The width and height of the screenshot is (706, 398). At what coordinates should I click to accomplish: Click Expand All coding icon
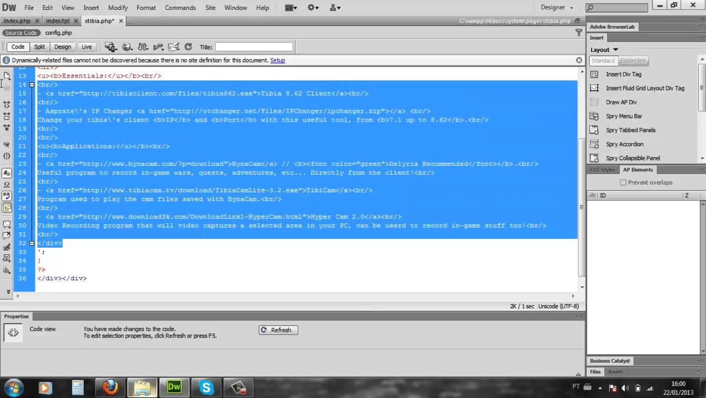click(x=7, y=127)
